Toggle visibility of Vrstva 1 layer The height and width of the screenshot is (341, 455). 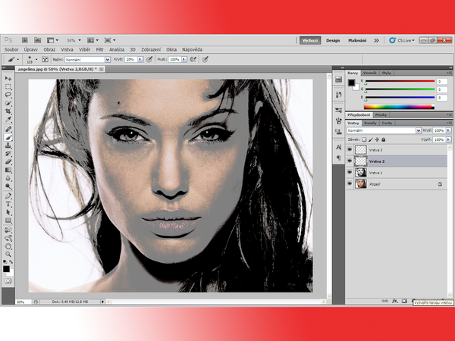click(x=350, y=172)
